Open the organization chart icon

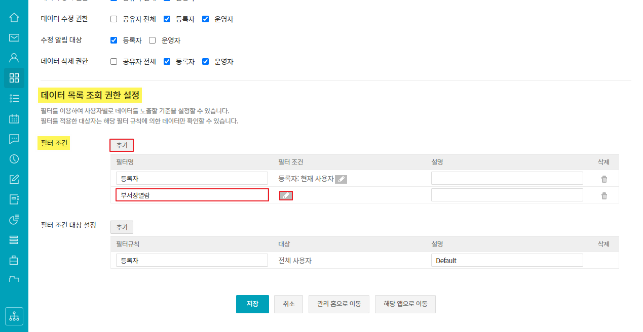(x=14, y=316)
